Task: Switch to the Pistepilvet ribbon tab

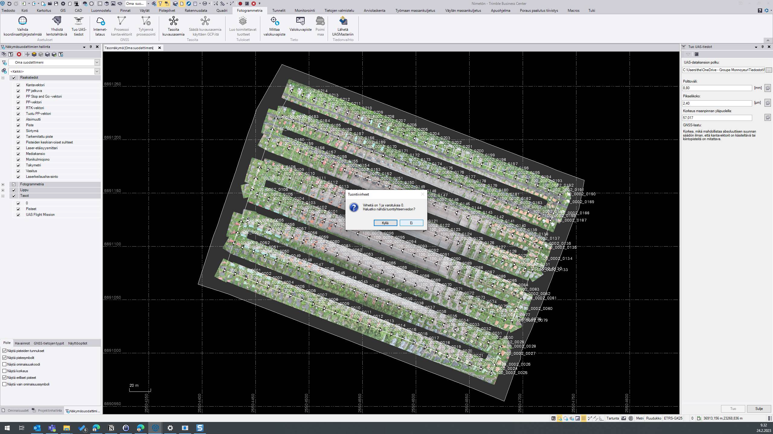Action: (167, 11)
